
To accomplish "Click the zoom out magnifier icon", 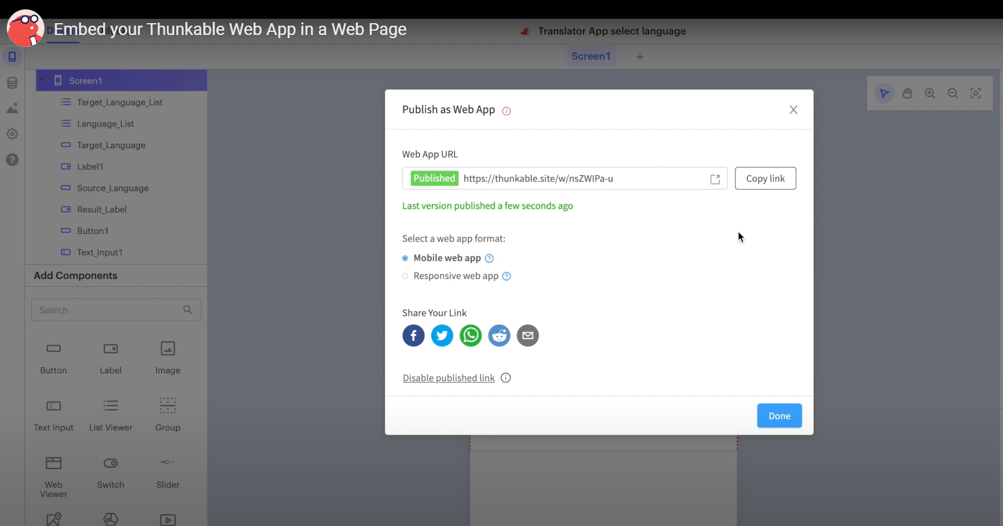I will pos(953,93).
